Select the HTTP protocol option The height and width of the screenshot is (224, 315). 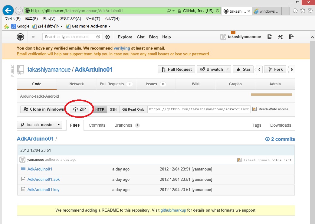coord(100,109)
